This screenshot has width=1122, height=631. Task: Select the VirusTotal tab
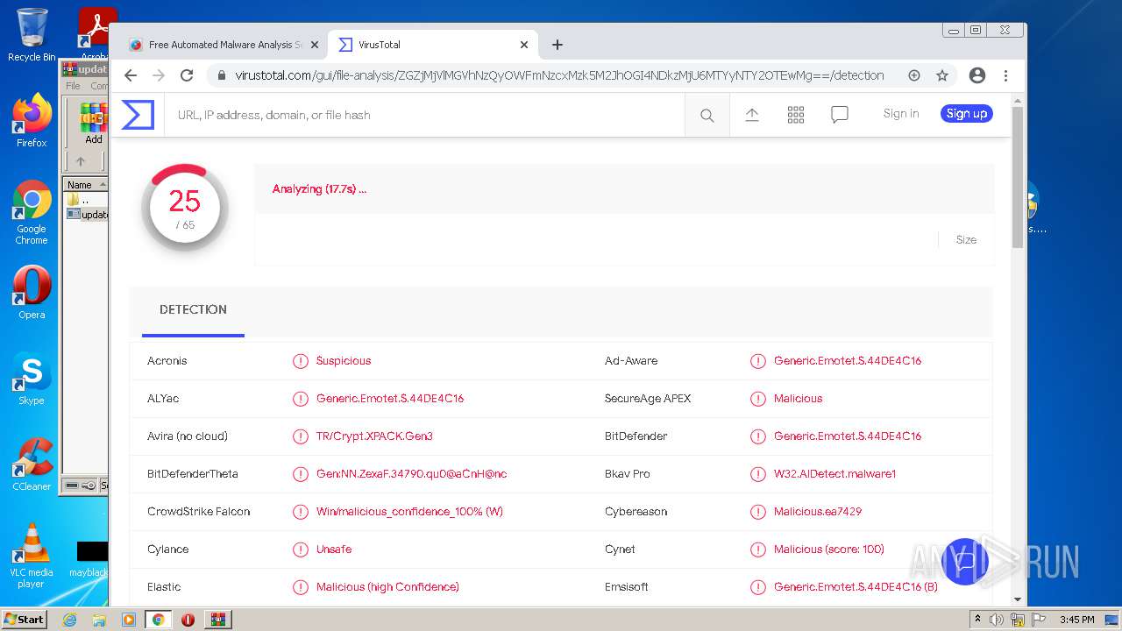pos(434,45)
